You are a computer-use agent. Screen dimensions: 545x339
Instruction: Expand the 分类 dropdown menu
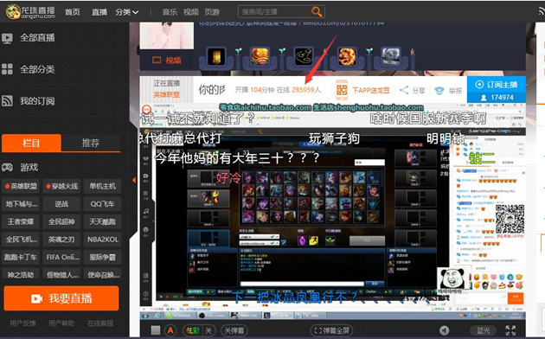(127, 12)
